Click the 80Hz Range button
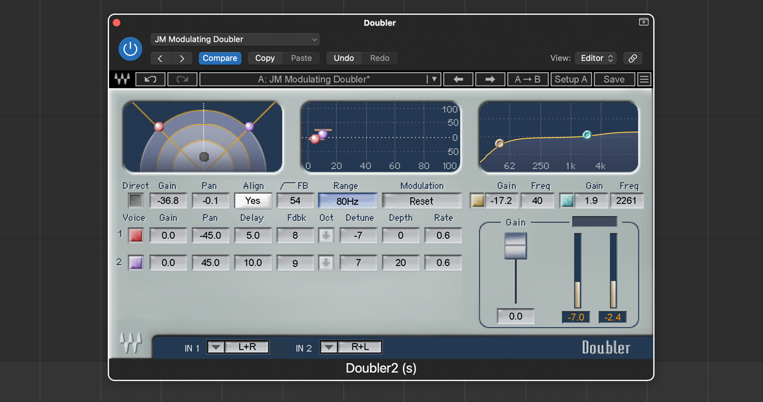The image size is (763, 402). pyautogui.click(x=348, y=201)
